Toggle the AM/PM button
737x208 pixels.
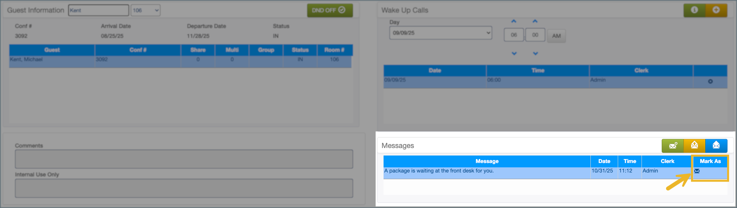556,36
